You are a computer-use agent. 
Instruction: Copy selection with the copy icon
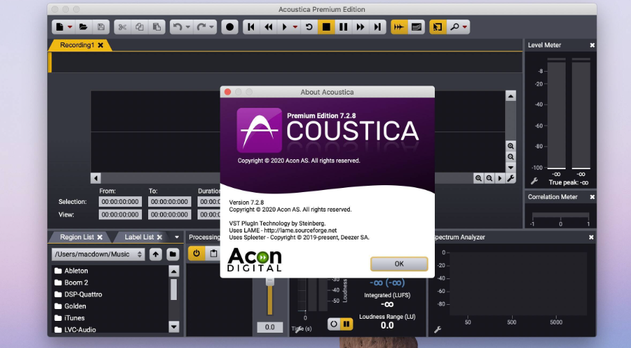(140, 27)
